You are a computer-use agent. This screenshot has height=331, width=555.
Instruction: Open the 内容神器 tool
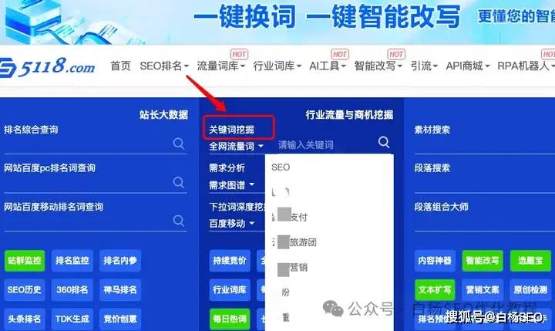(x=435, y=261)
